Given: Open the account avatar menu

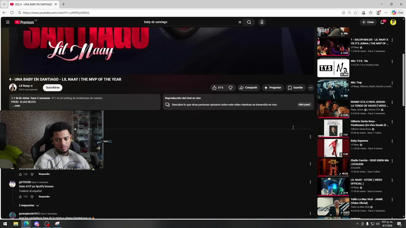Looking at the screenshot, I should (393, 22).
